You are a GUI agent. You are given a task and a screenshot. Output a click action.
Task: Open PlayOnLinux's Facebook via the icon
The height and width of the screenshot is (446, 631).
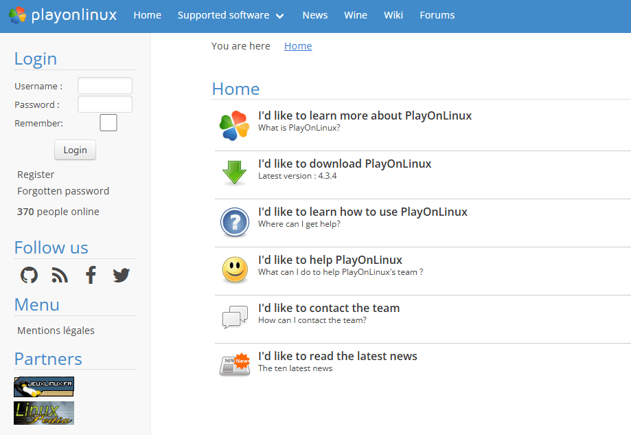coord(90,275)
